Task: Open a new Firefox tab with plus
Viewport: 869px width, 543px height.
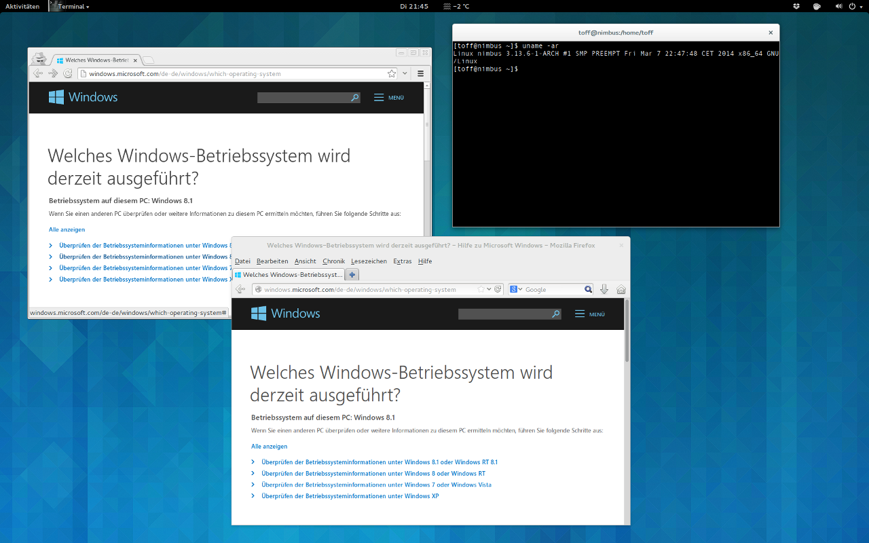Action: tap(352, 275)
